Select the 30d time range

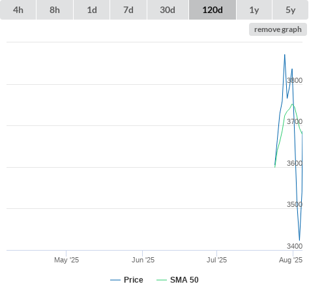pyautogui.click(x=168, y=10)
